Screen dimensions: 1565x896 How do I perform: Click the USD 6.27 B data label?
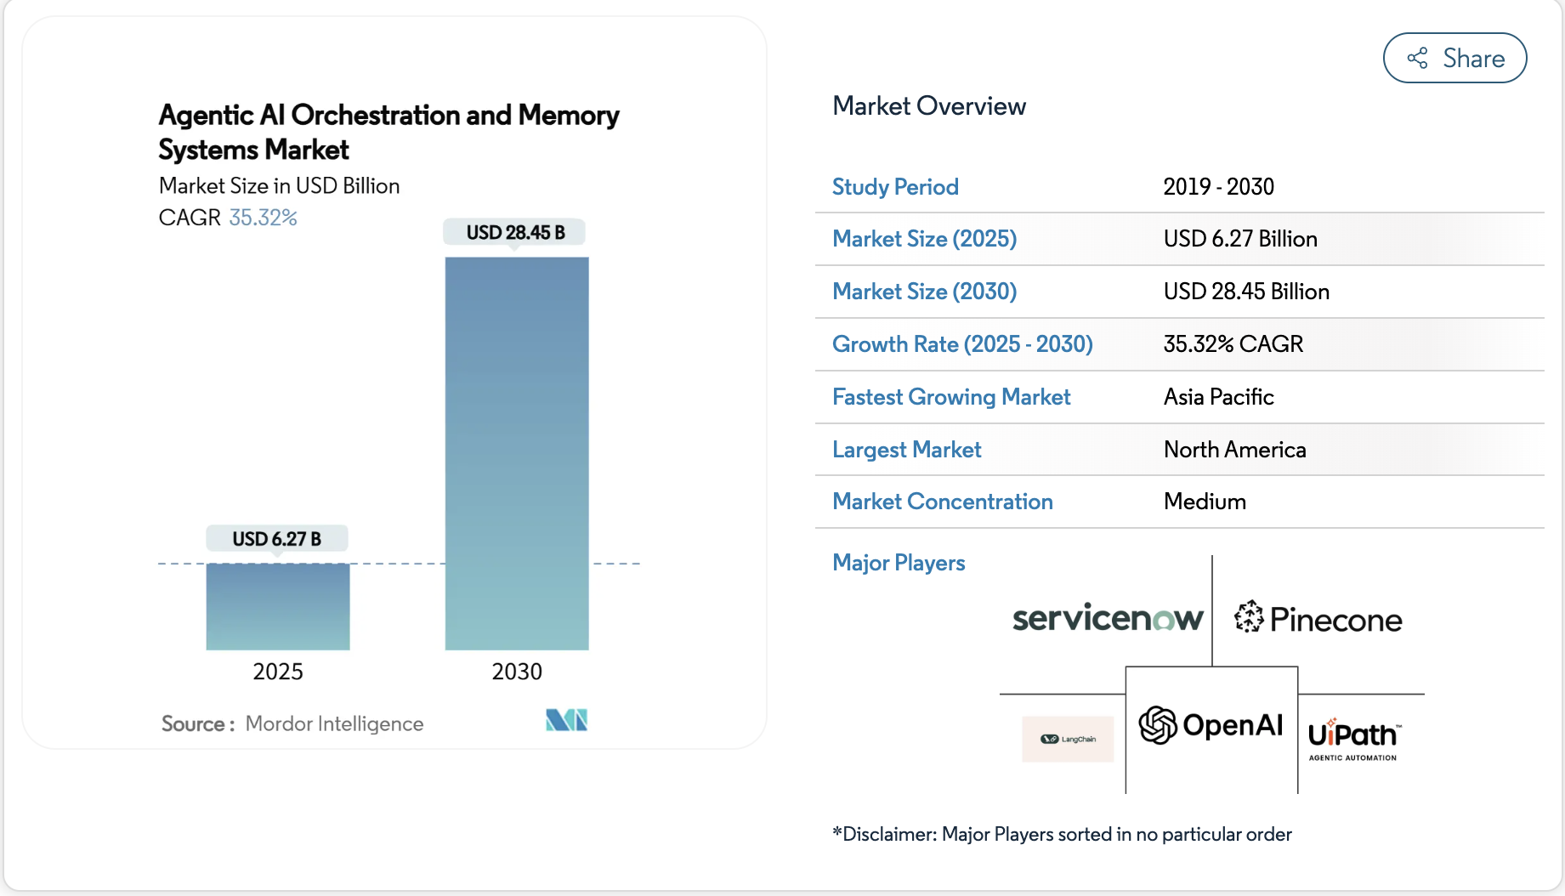pyautogui.click(x=277, y=537)
